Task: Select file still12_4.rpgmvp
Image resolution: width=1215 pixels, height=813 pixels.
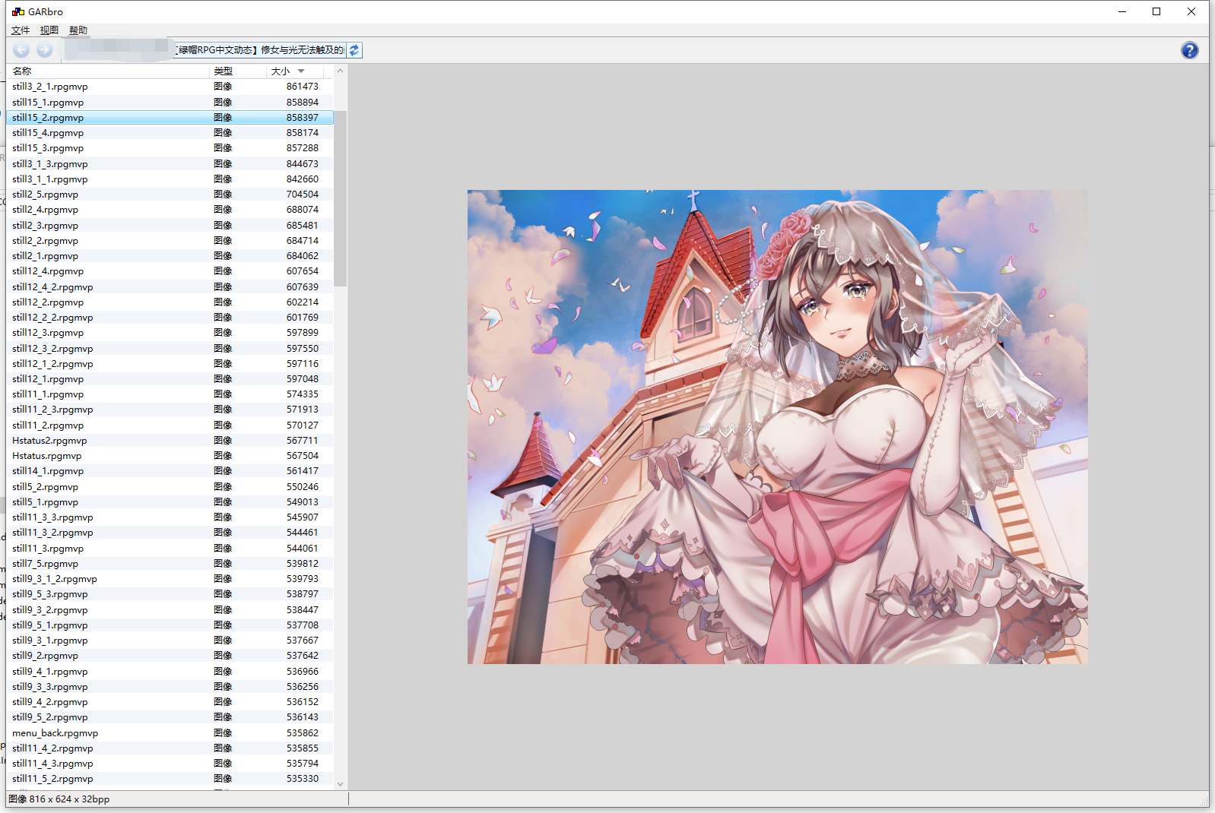Action: [170, 271]
